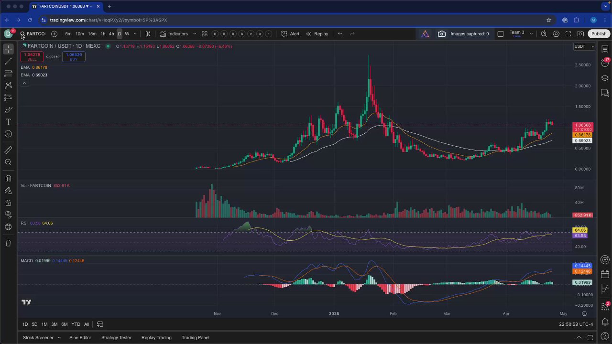The height and width of the screenshot is (344, 612).
Task: Lock all drawing tools
Action: tap(8, 203)
